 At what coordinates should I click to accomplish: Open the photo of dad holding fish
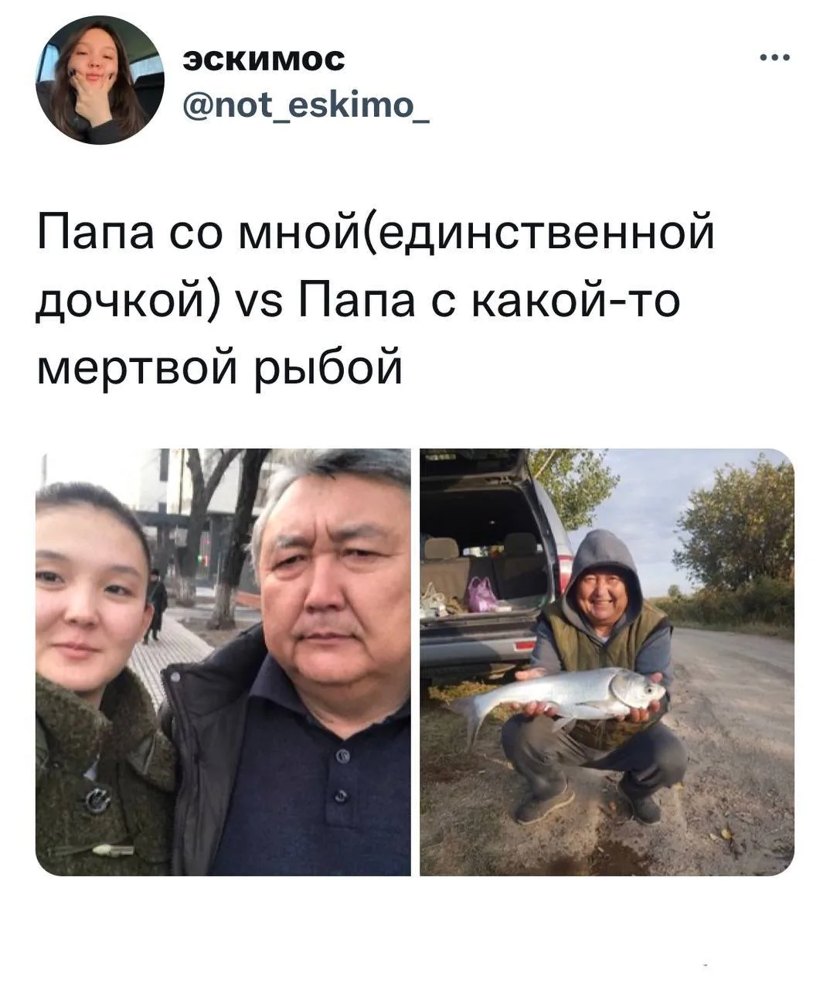coord(607,662)
